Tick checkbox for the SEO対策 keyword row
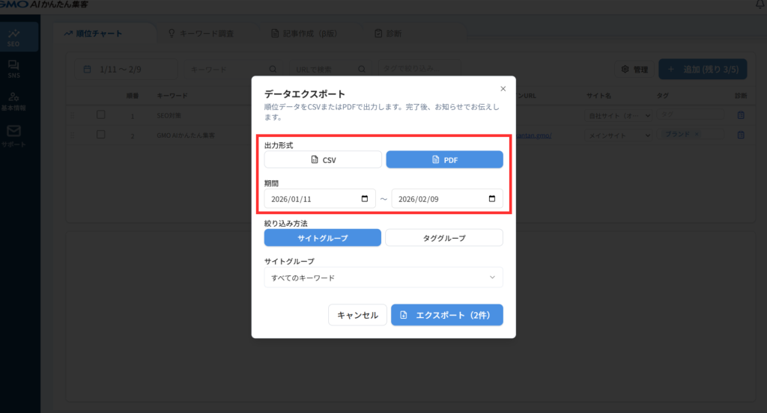 101,114
